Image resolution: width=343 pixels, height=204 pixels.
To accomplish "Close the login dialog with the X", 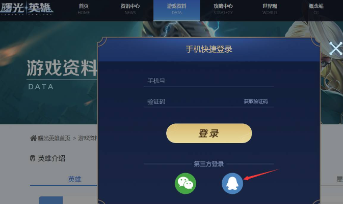I will point(336,48).
